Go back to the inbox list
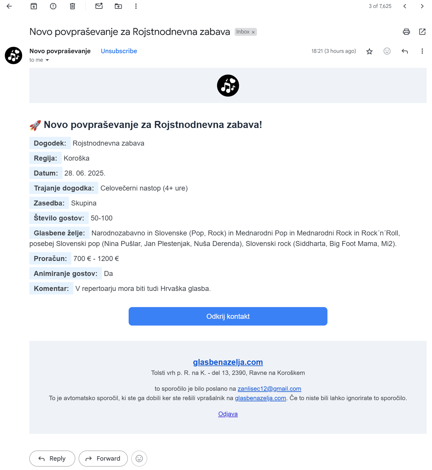The height and width of the screenshot is (470, 432). [x=9, y=6]
